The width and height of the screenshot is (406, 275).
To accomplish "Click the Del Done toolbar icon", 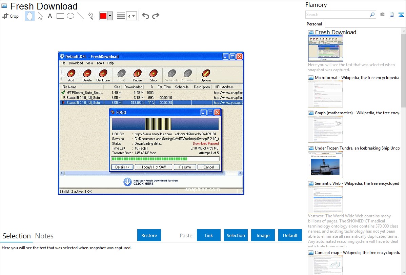I will tap(103, 75).
